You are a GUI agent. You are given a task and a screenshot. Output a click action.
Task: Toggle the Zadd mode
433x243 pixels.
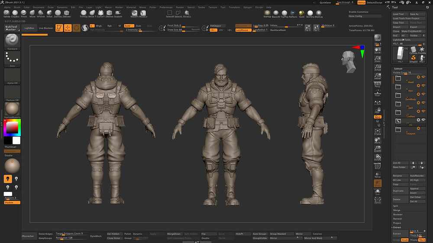(129, 26)
